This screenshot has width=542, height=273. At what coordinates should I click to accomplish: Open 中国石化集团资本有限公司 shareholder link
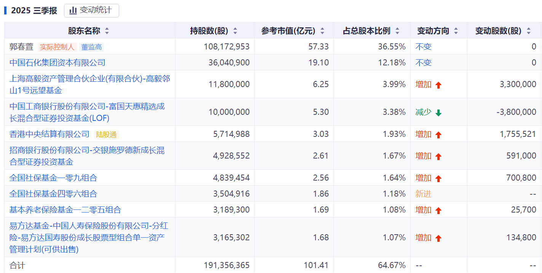pyautogui.click(x=57, y=63)
